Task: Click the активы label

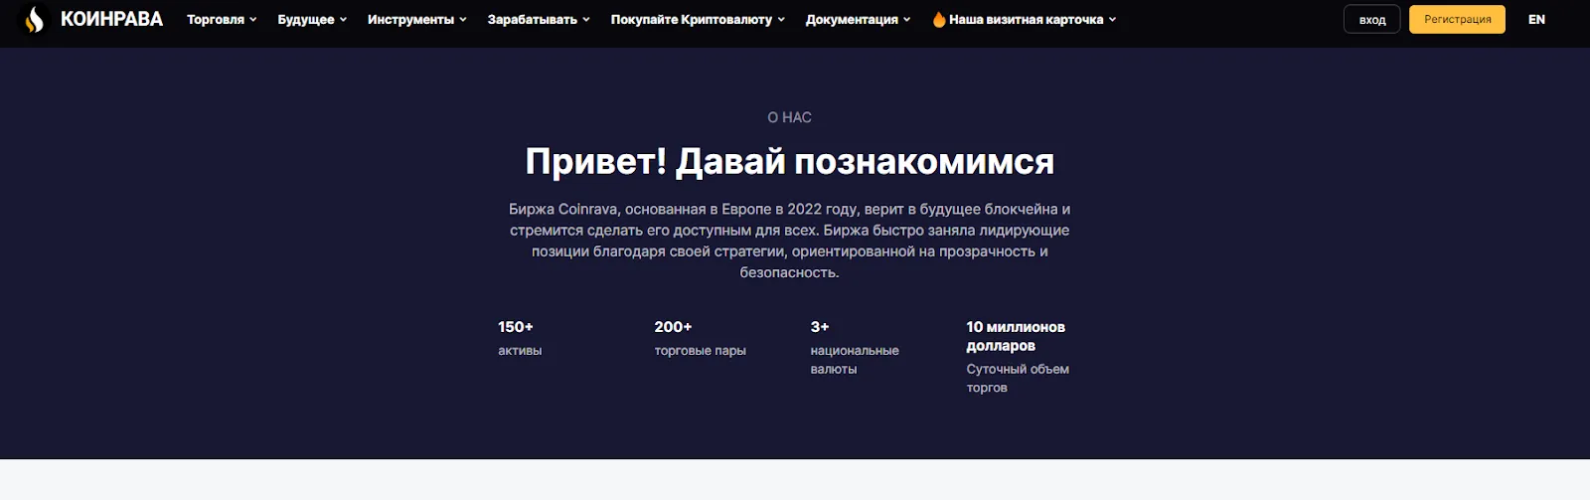Action: click(x=520, y=350)
